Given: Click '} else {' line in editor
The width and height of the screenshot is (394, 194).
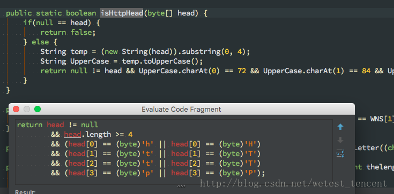Looking at the screenshot, I should tap(40, 42).
